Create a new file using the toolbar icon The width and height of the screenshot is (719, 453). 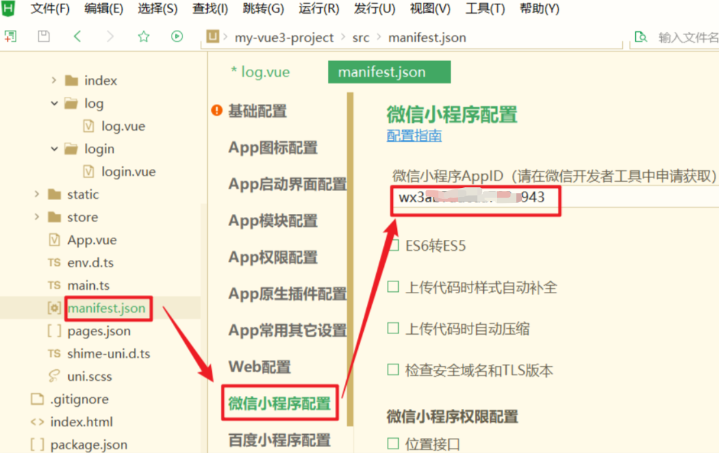(x=10, y=37)
